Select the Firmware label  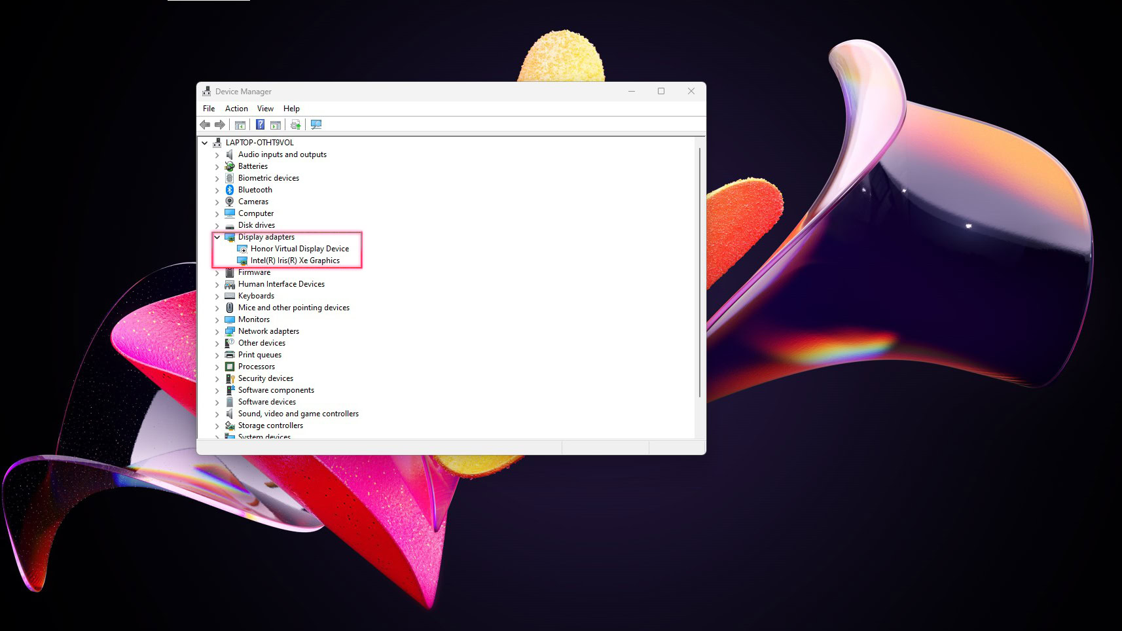coord(254,272)
